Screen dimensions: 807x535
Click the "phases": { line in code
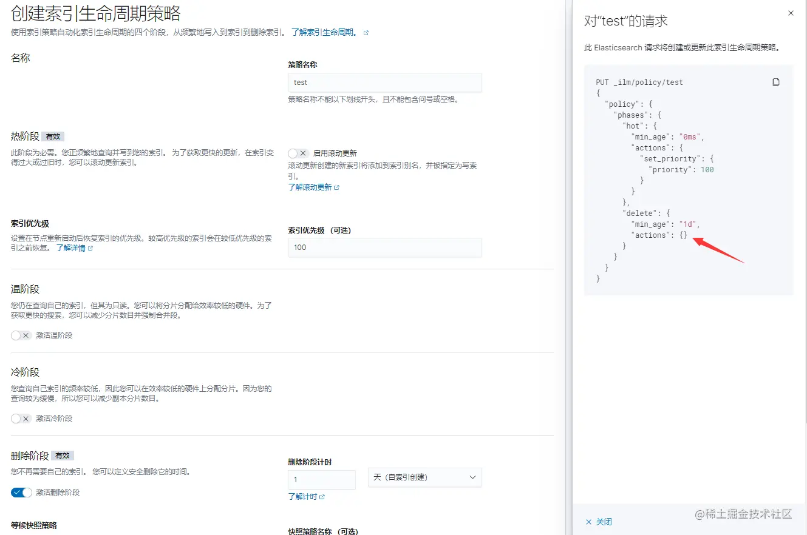(637, 115)
